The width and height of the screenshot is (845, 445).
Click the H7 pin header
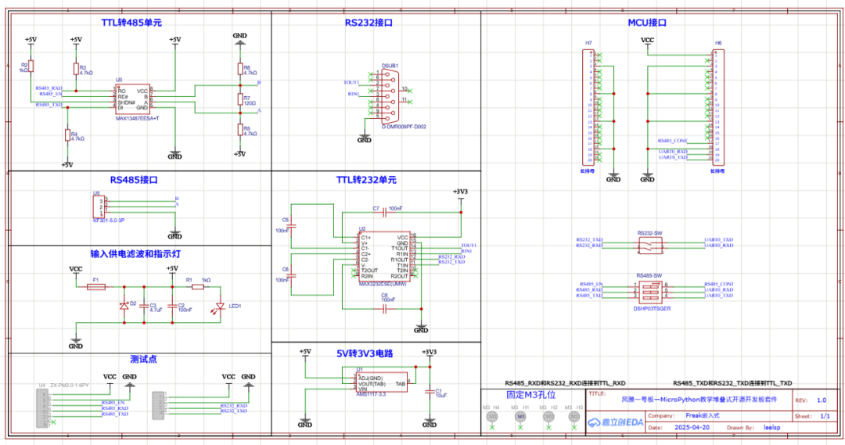588,106
